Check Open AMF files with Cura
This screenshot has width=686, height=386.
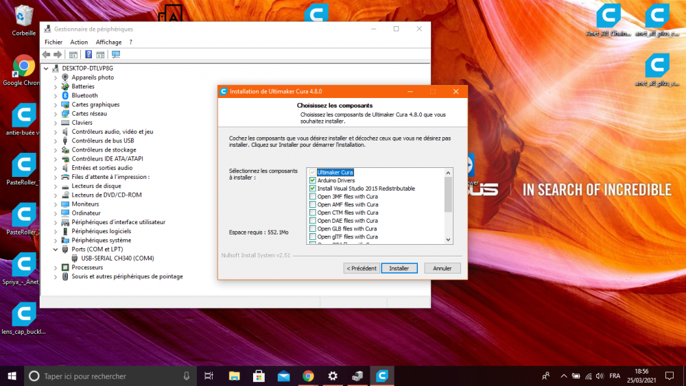coord(312,204)
